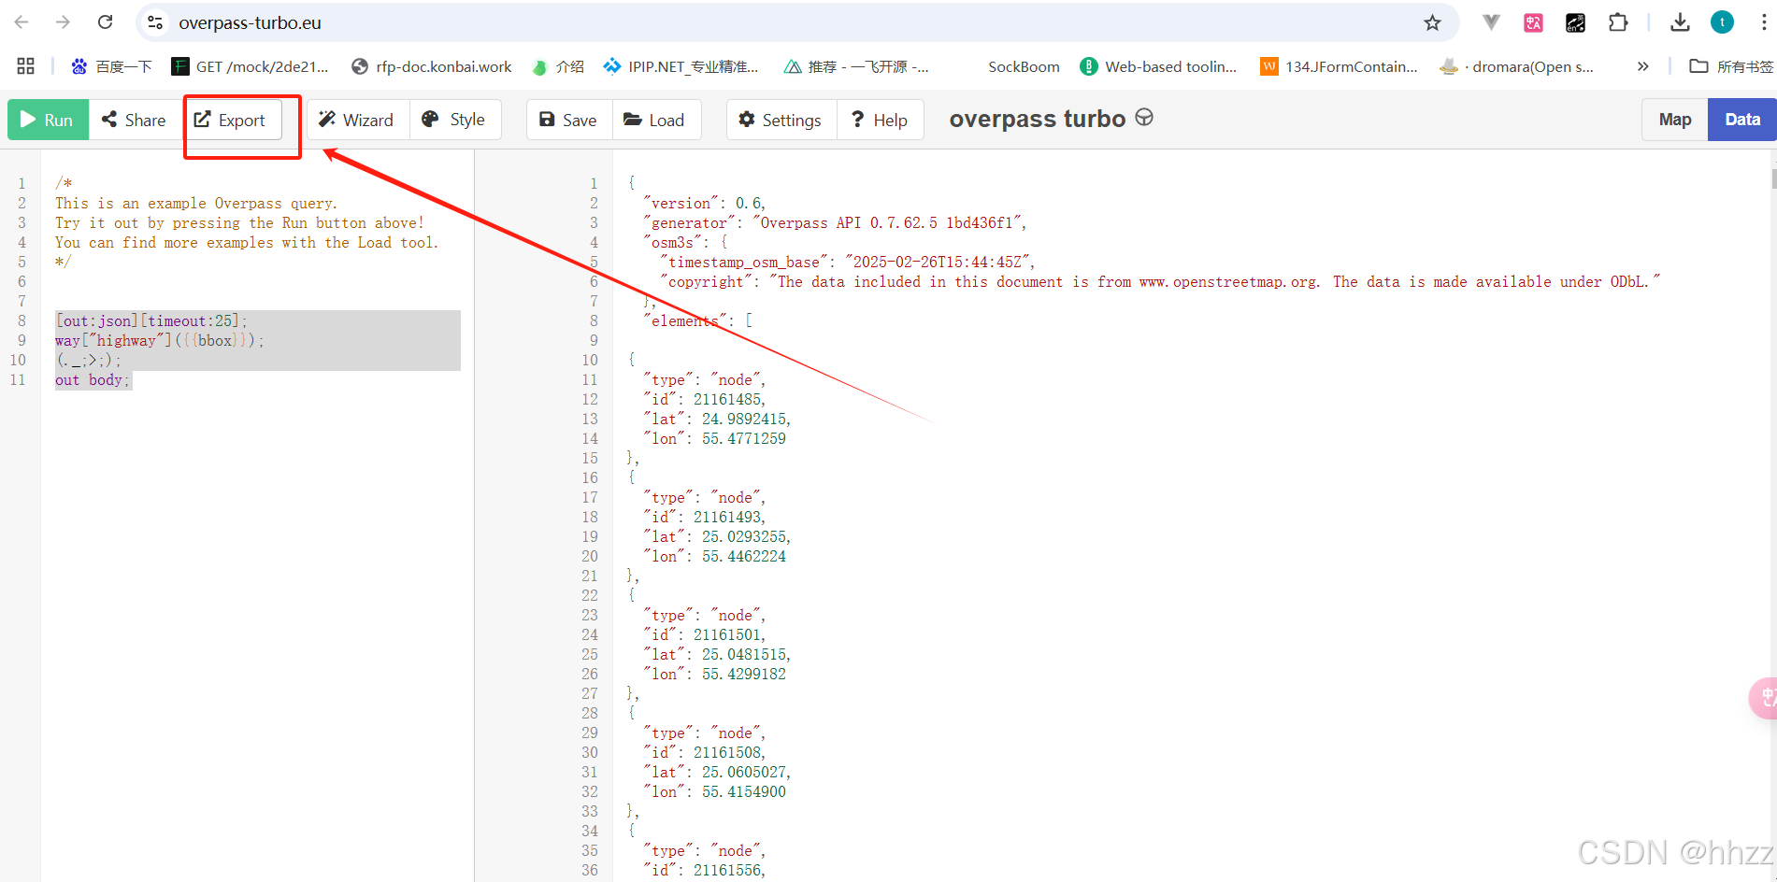Click the "copyright" line in the data
1777x882 pixels.
coord(1160,281)
